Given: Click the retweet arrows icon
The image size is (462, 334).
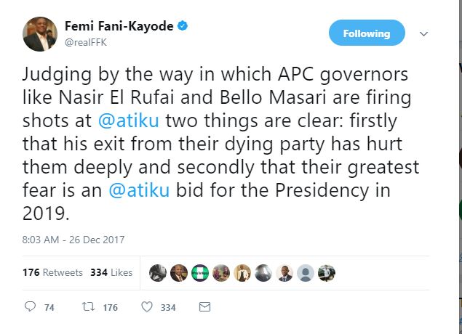Looking at the screenshot, I should point(88,307).
